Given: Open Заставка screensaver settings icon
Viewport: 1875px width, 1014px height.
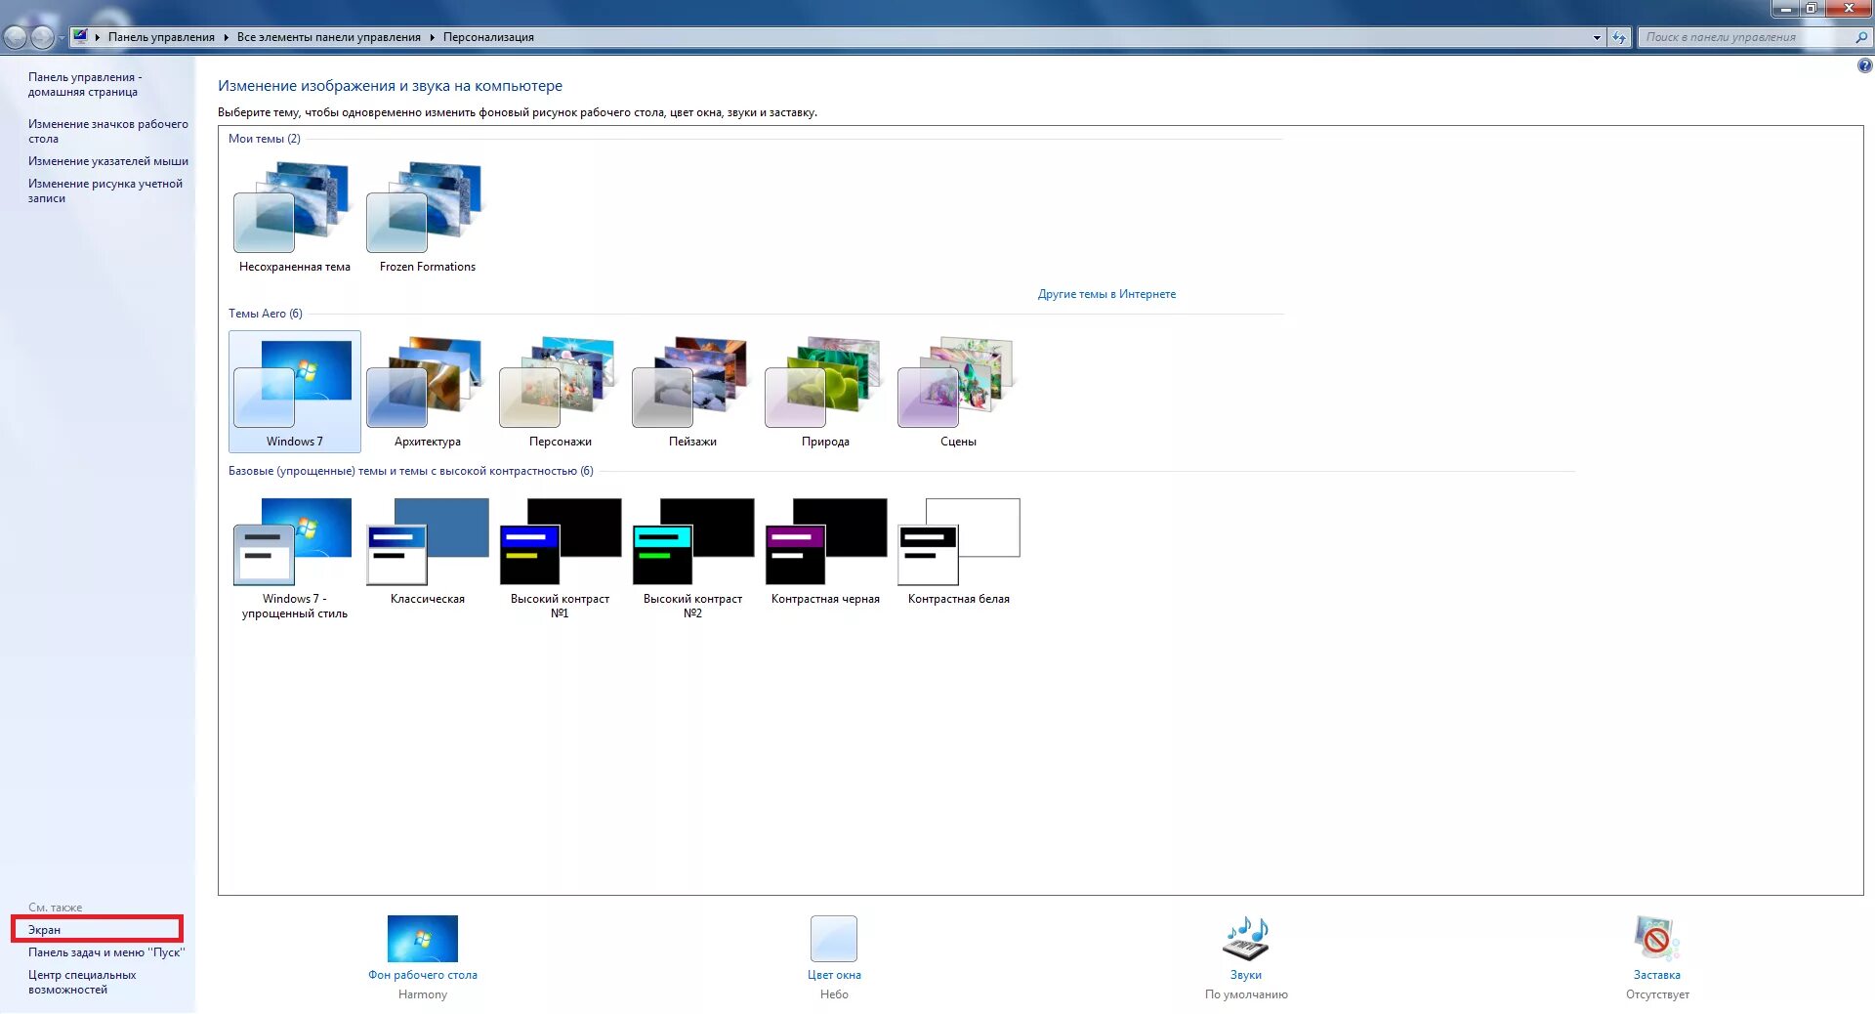Looking at the screenshot, I should point(1657,939).
